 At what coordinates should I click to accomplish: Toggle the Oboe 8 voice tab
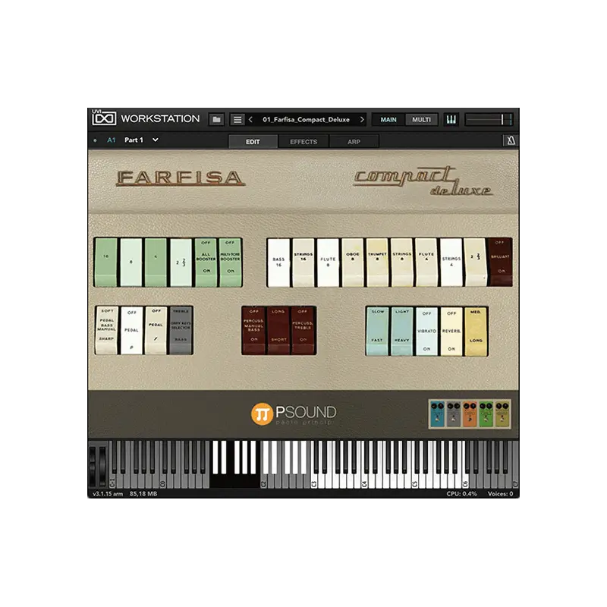tap(353, 263)
